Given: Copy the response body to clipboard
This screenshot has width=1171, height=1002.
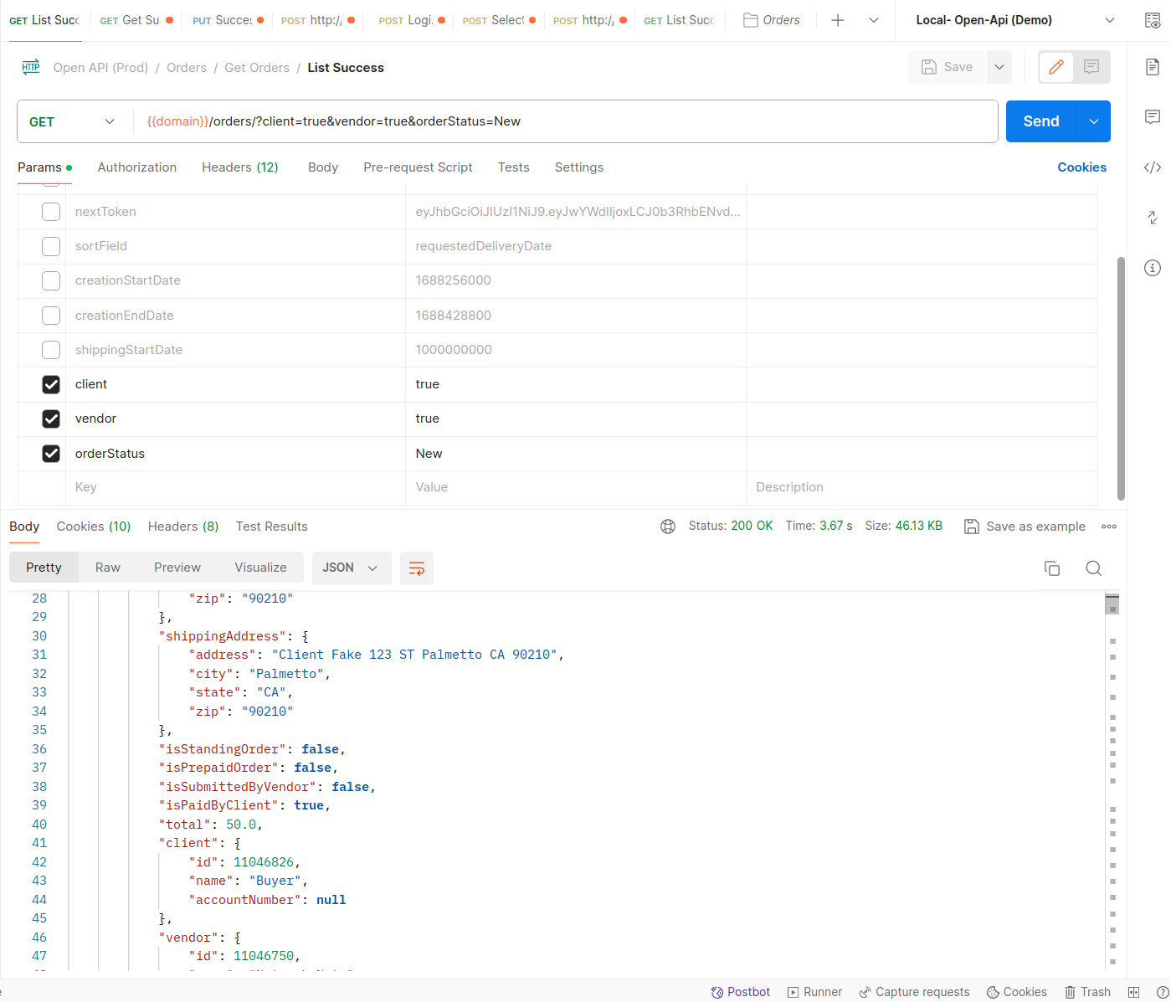Looking at the screenshot, I should pos(1052,568).
